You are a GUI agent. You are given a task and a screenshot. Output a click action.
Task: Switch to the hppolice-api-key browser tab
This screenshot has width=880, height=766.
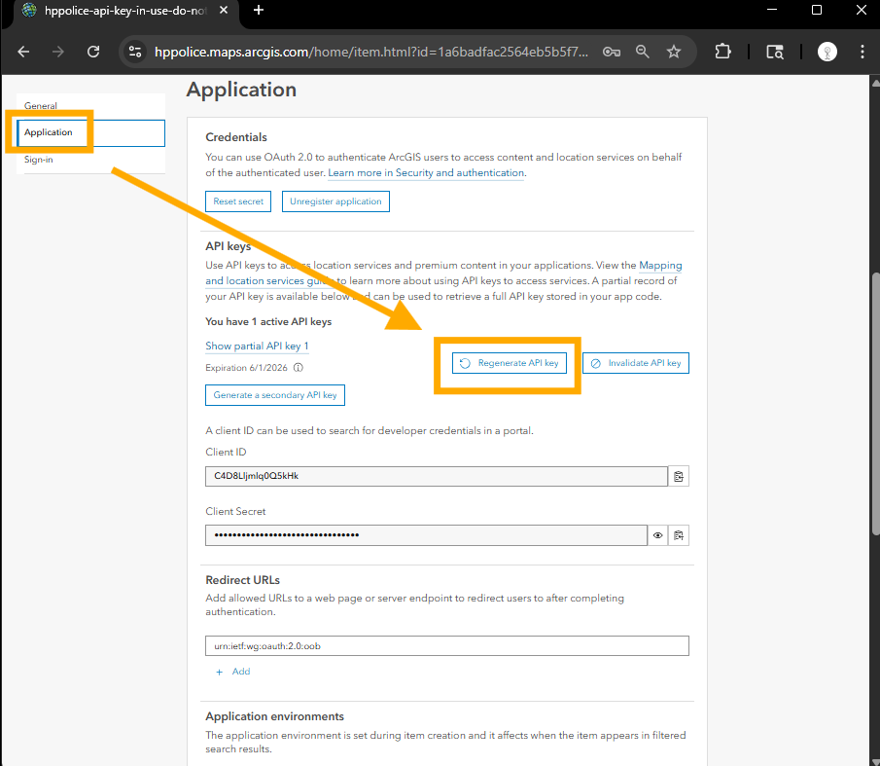tap(126, 10)
